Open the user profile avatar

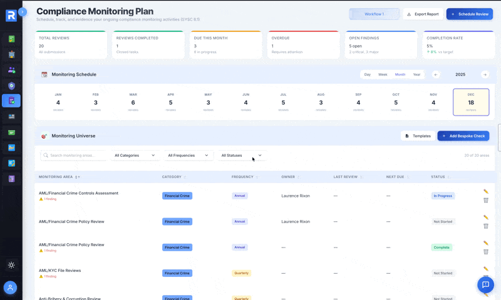coord(10,287)
